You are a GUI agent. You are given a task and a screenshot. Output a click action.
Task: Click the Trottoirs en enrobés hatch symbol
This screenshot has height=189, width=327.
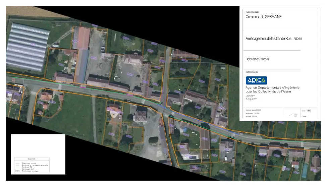(x=18, y=171)
